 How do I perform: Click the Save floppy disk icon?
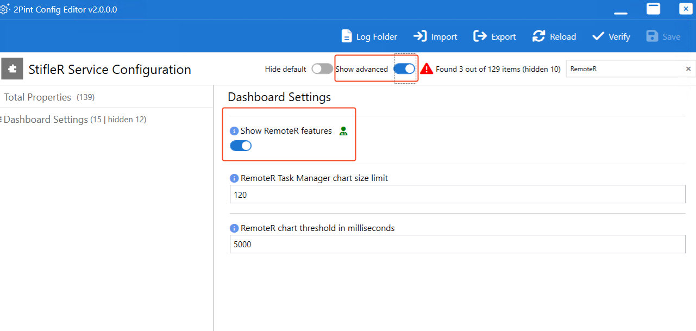652,36
